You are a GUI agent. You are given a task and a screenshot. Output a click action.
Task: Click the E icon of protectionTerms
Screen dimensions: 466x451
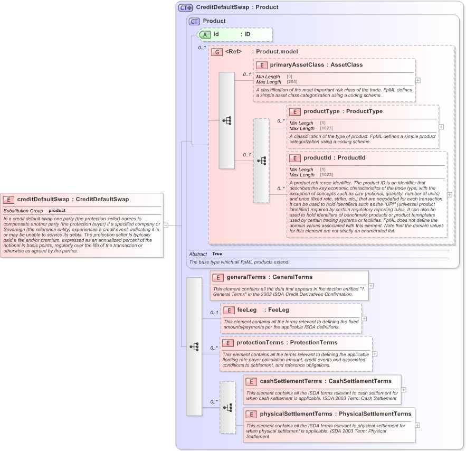point(228,342)
